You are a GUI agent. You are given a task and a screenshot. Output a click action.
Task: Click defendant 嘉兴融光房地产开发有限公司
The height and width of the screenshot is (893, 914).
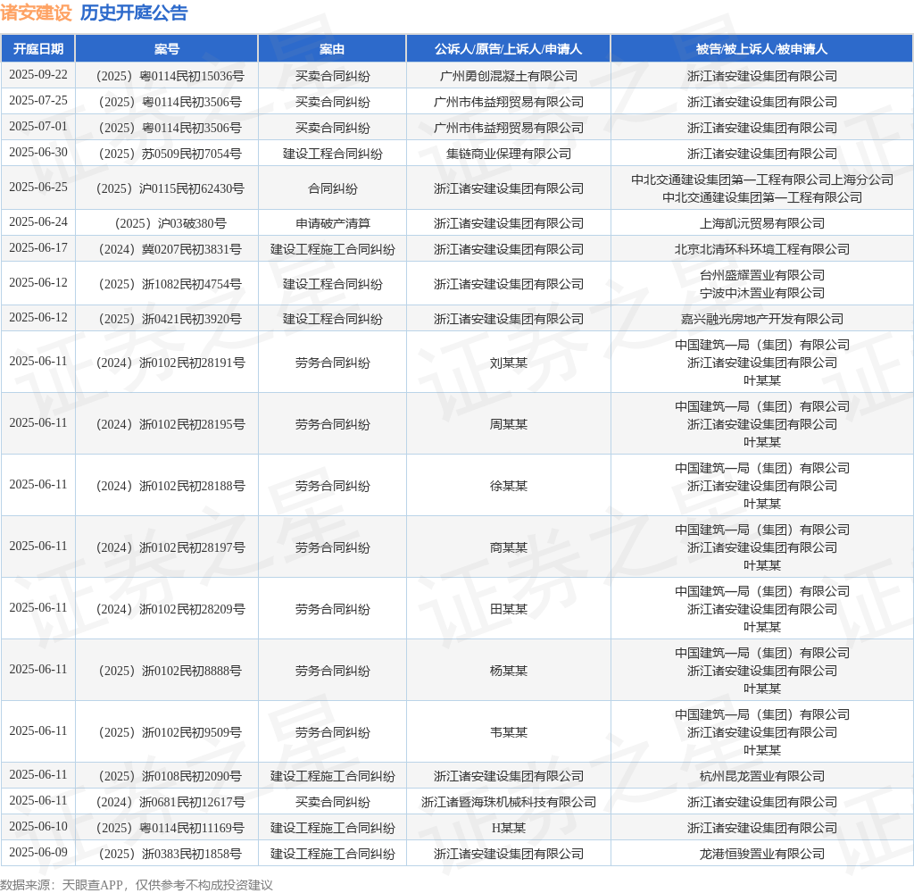[762, 319]
